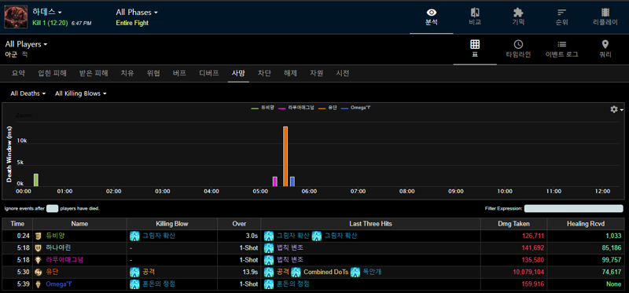The height and width of the screenshot is (293, 629).
Task: Switch to the 시전 tab
Action: point(343,73)
